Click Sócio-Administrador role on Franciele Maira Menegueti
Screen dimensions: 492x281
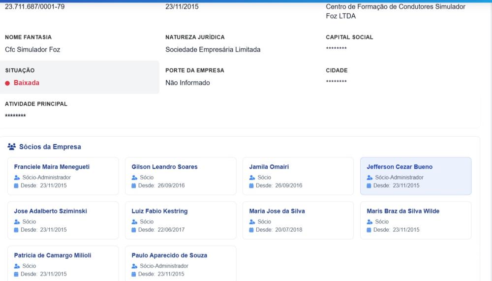[x=46, y=177]
